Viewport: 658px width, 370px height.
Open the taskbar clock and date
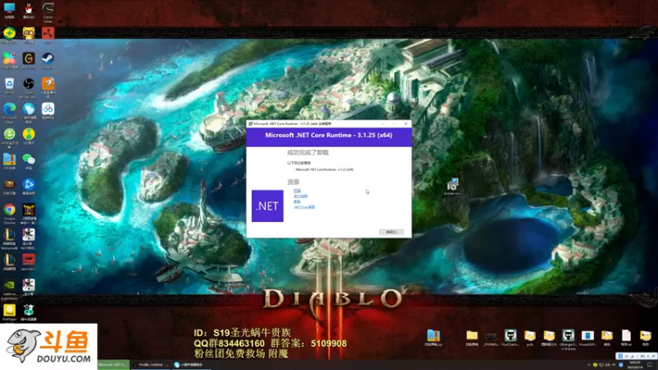[634, 365]
